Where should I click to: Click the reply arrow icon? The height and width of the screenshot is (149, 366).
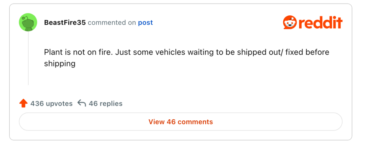(x=82, y=104)
